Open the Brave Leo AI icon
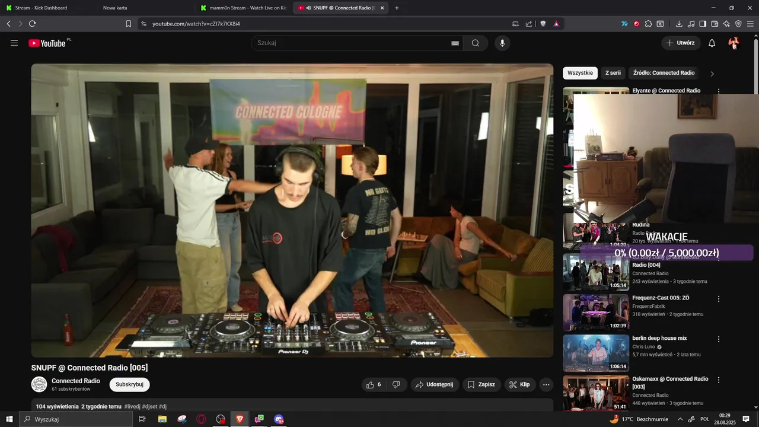Image resolution: width=759 pixels, height=427 pixels. [726, 24]
